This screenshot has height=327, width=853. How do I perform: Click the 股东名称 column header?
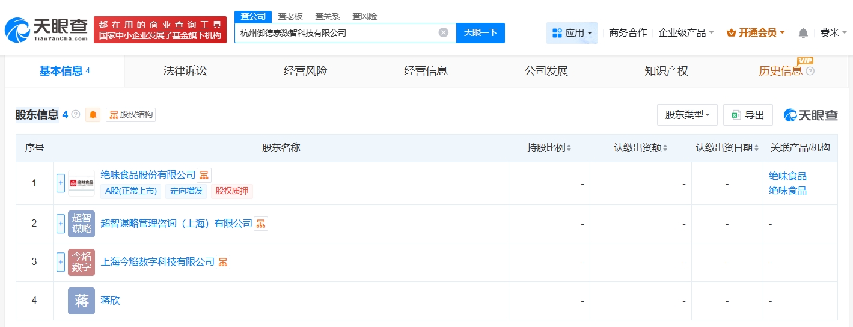tap(281, 148)
